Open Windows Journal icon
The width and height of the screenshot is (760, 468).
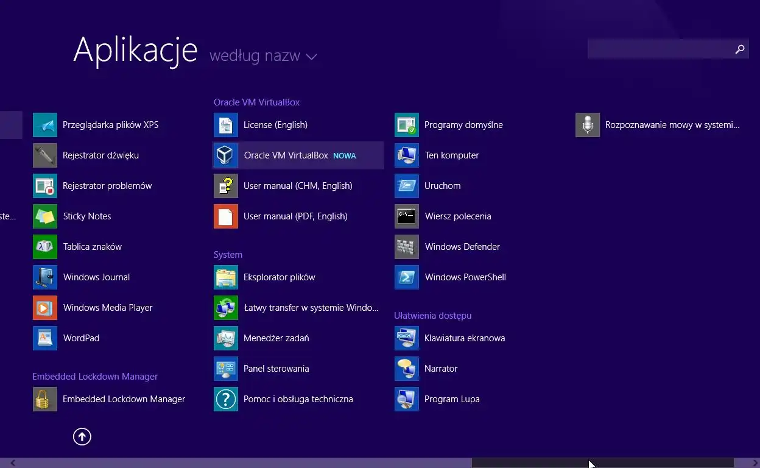point(45,277)
